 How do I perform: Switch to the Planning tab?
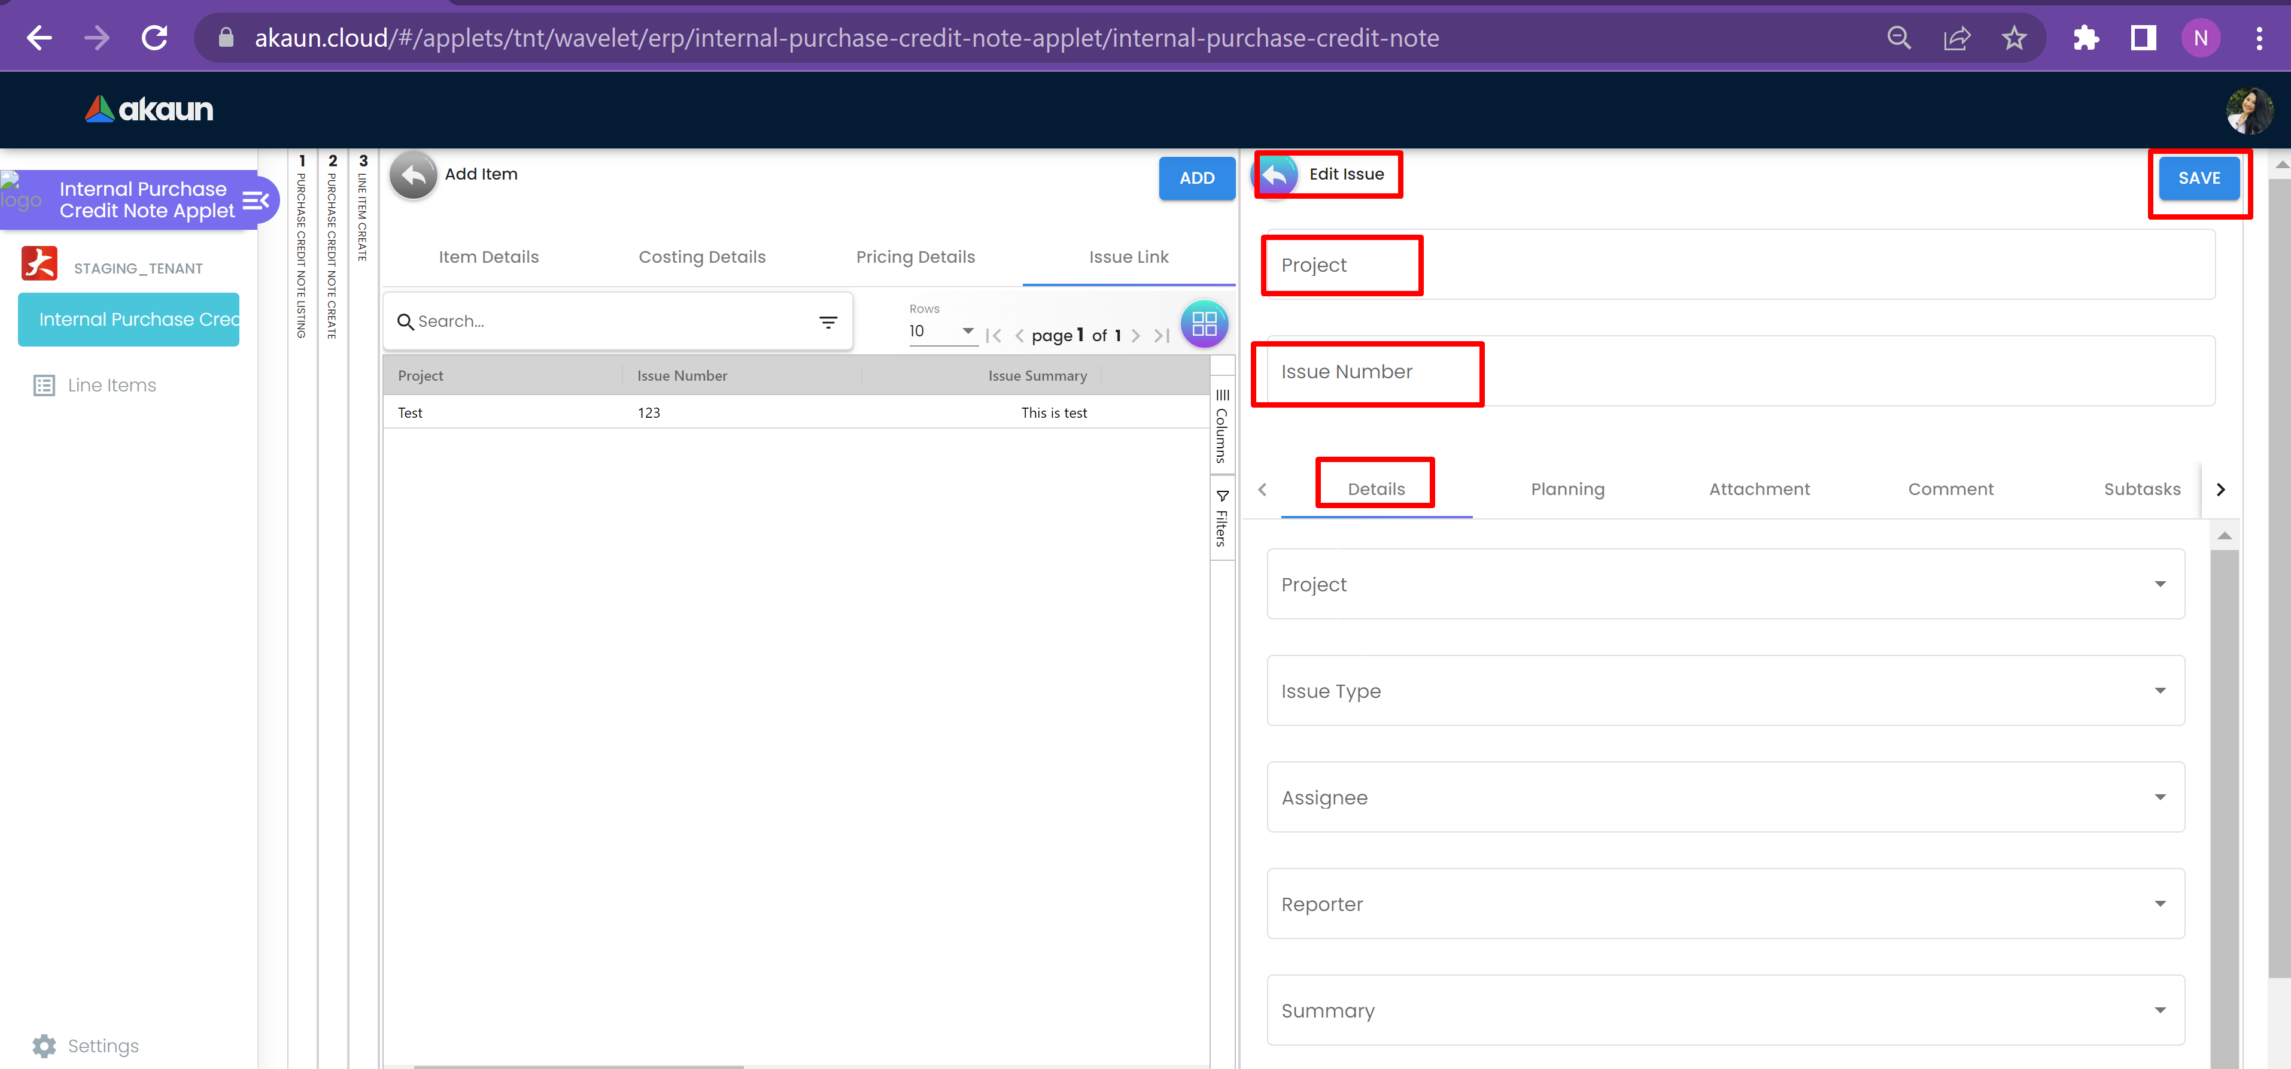[x=1567, y=489]
